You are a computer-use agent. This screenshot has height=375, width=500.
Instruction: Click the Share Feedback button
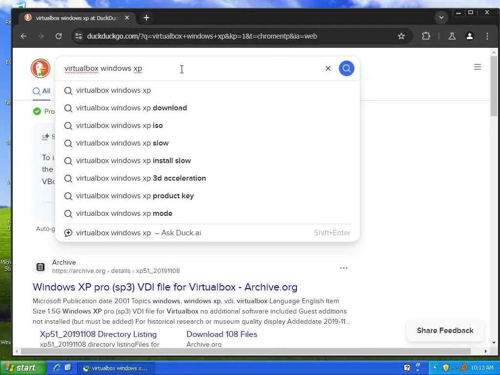445,331
